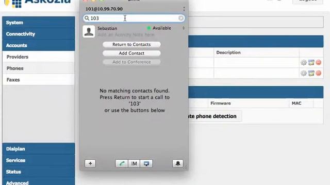Click Return to Contacts button

coord(131,45)
